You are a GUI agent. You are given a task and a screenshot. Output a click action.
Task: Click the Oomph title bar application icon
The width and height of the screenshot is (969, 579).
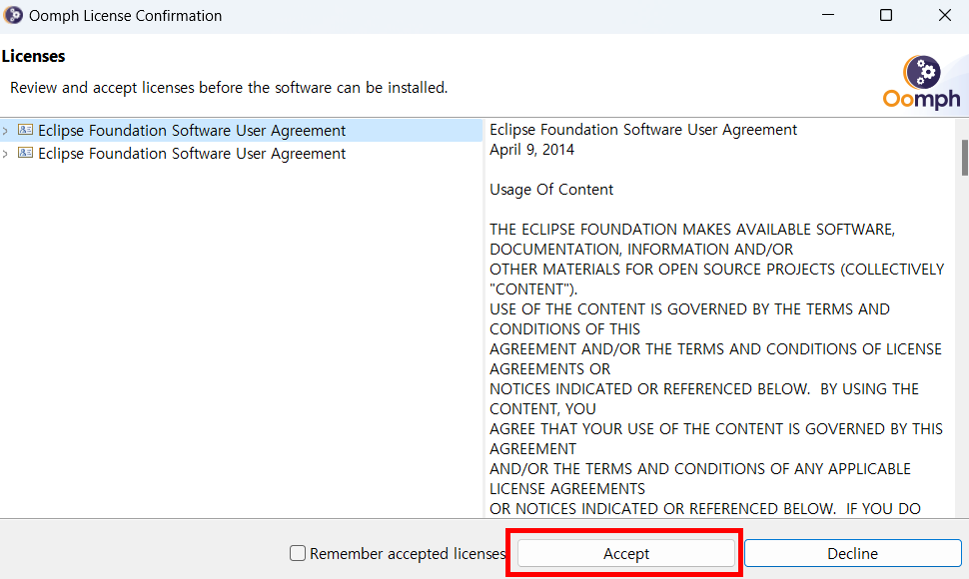[x=13, y=15]
